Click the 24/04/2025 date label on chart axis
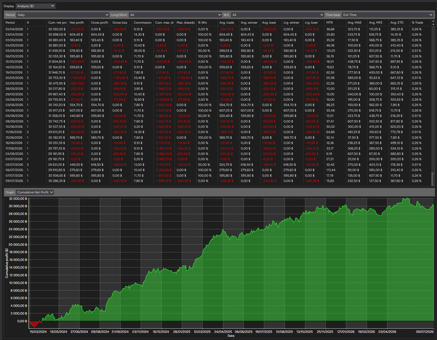This screenshot has width=437, height=340. coord(223,332)
